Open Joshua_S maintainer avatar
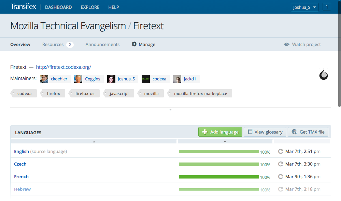The width and height of the screenshot is (341, 201). coord(111,79)
